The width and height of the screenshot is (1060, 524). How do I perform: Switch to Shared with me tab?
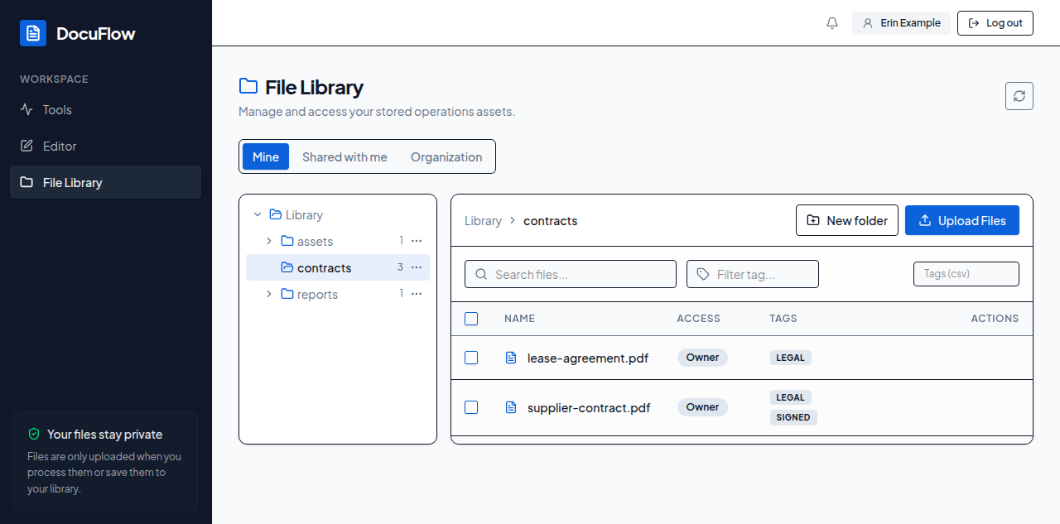344,156
